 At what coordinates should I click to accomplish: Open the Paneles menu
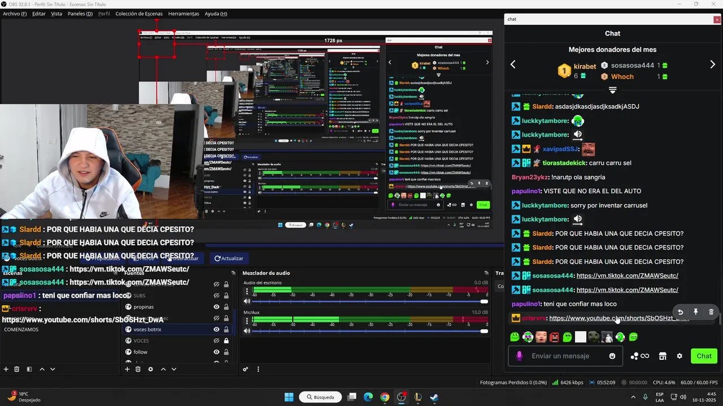[x=80, y=14]
